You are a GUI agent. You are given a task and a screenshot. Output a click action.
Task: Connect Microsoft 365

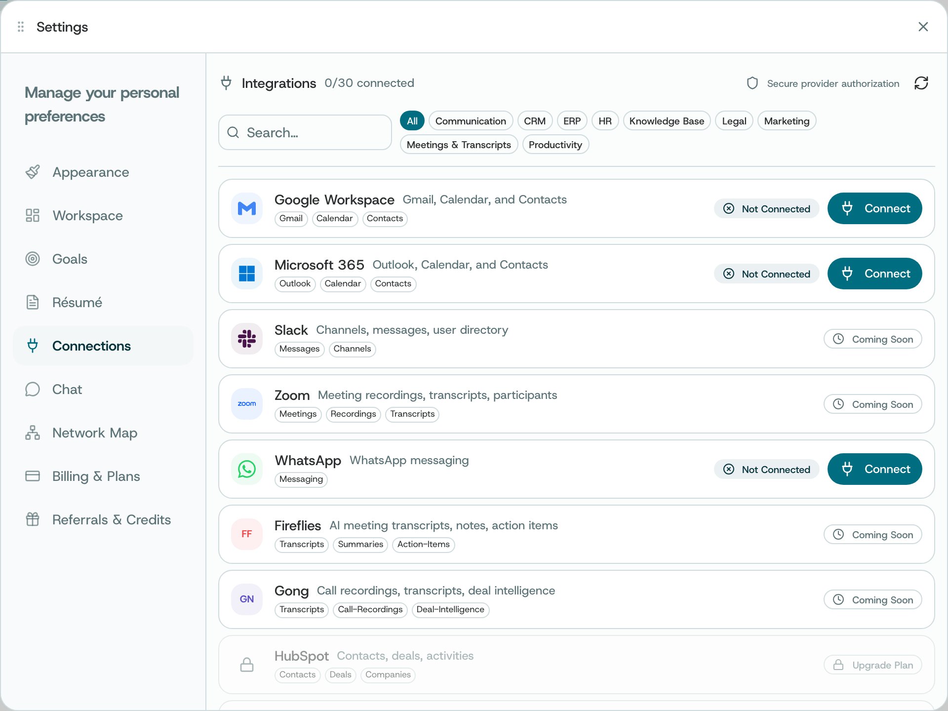tap(874, 274)
